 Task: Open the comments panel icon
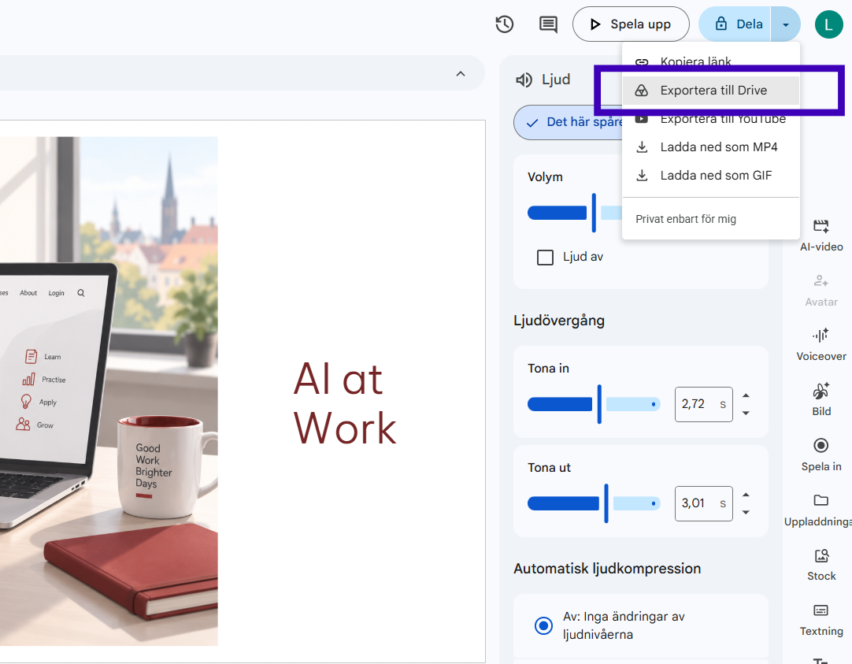coord(548,24)
